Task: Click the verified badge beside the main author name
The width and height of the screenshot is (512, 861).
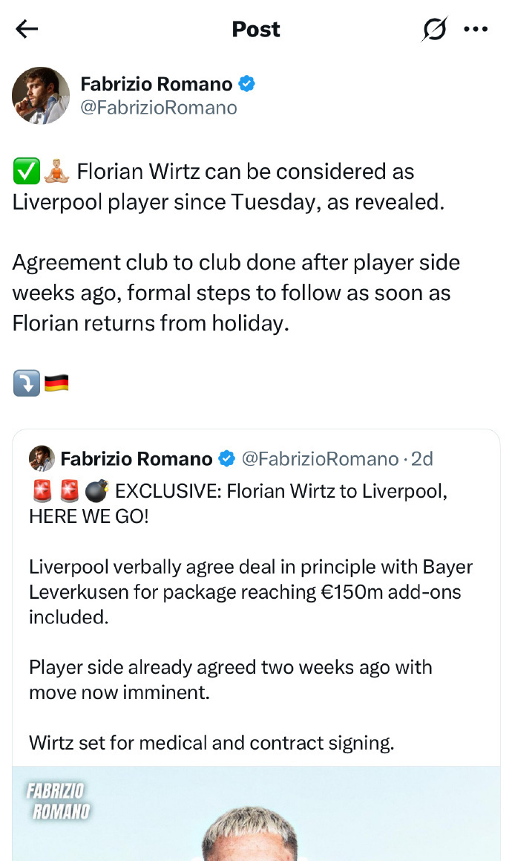Action: coord(247,84)
